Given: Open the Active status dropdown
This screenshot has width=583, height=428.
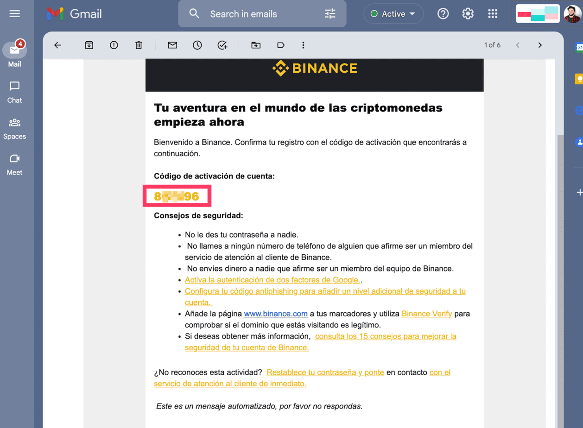Looking at the screenshot, I should 393,14.
